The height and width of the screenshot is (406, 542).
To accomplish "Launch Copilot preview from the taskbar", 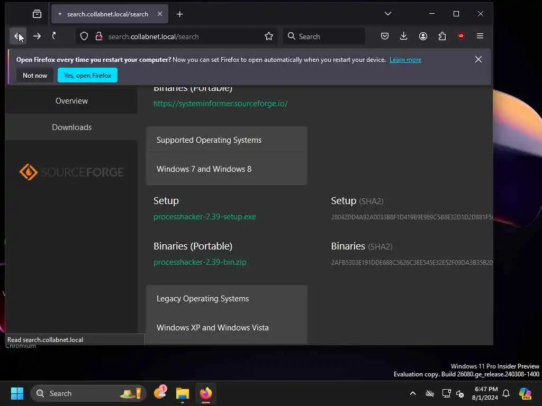I will [x=525, y=393].
